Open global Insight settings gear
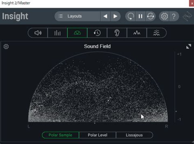The height and width of the screenshot is (144, 194). 164,16
